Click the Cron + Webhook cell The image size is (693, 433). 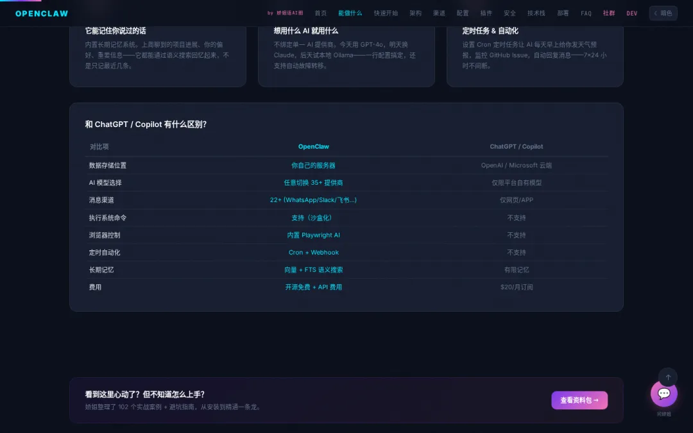(313, 253)
